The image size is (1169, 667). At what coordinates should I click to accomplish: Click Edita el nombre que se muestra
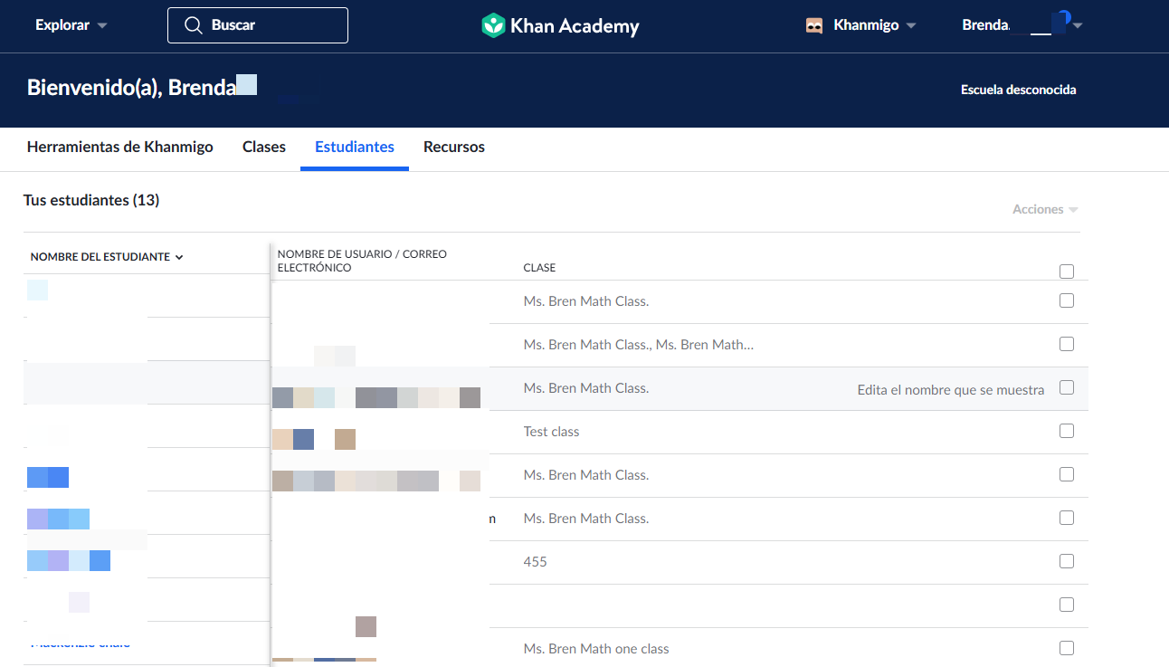[x=951, y=390]
